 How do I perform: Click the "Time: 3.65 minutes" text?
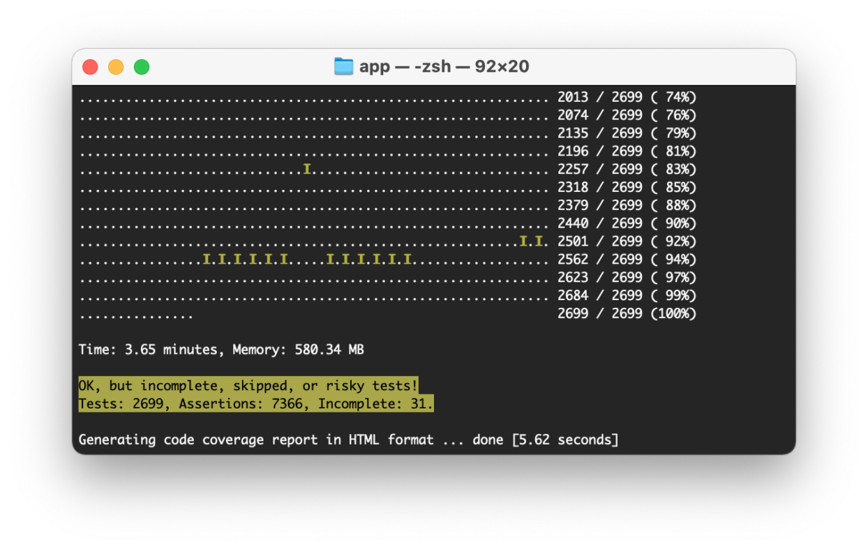coord(147,350)
